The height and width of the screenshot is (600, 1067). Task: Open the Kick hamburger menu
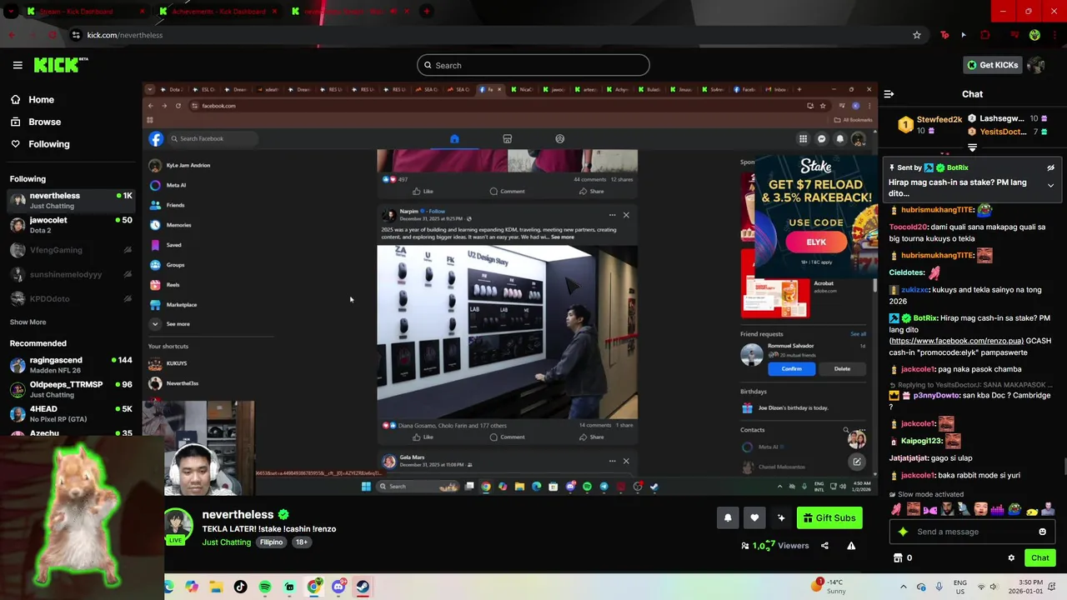pyautogui.click(x=18, y=65)
